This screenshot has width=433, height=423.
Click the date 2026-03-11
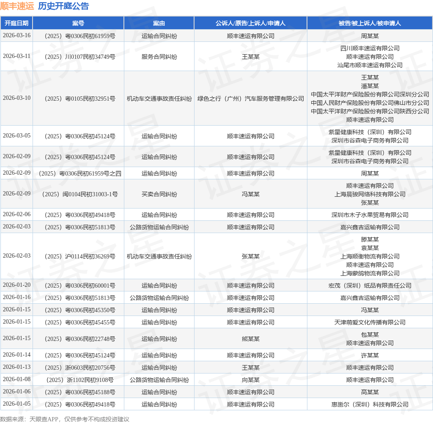[16, 56]
